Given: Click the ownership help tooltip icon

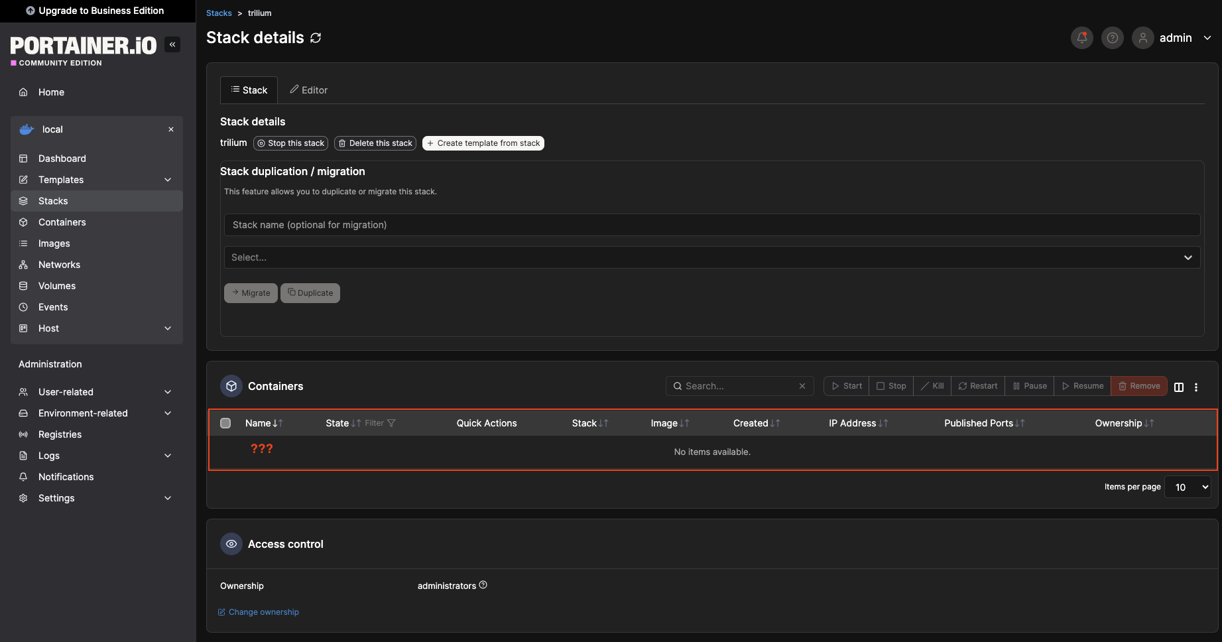Looking at the screenshot, I should [483, 585].
